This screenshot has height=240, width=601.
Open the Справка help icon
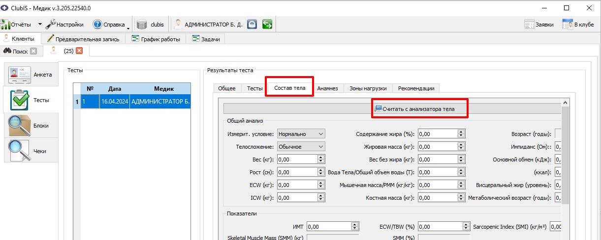pos(97,25)
